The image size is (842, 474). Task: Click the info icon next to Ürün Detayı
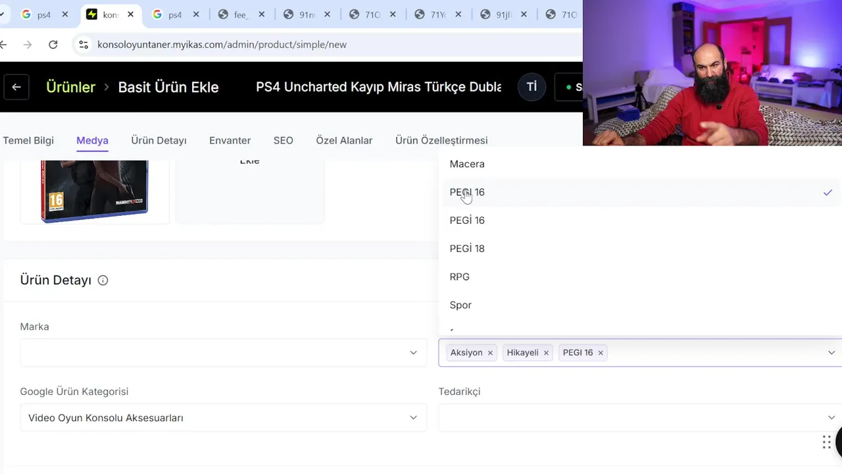pyautogui.click(x=103, y=280)
